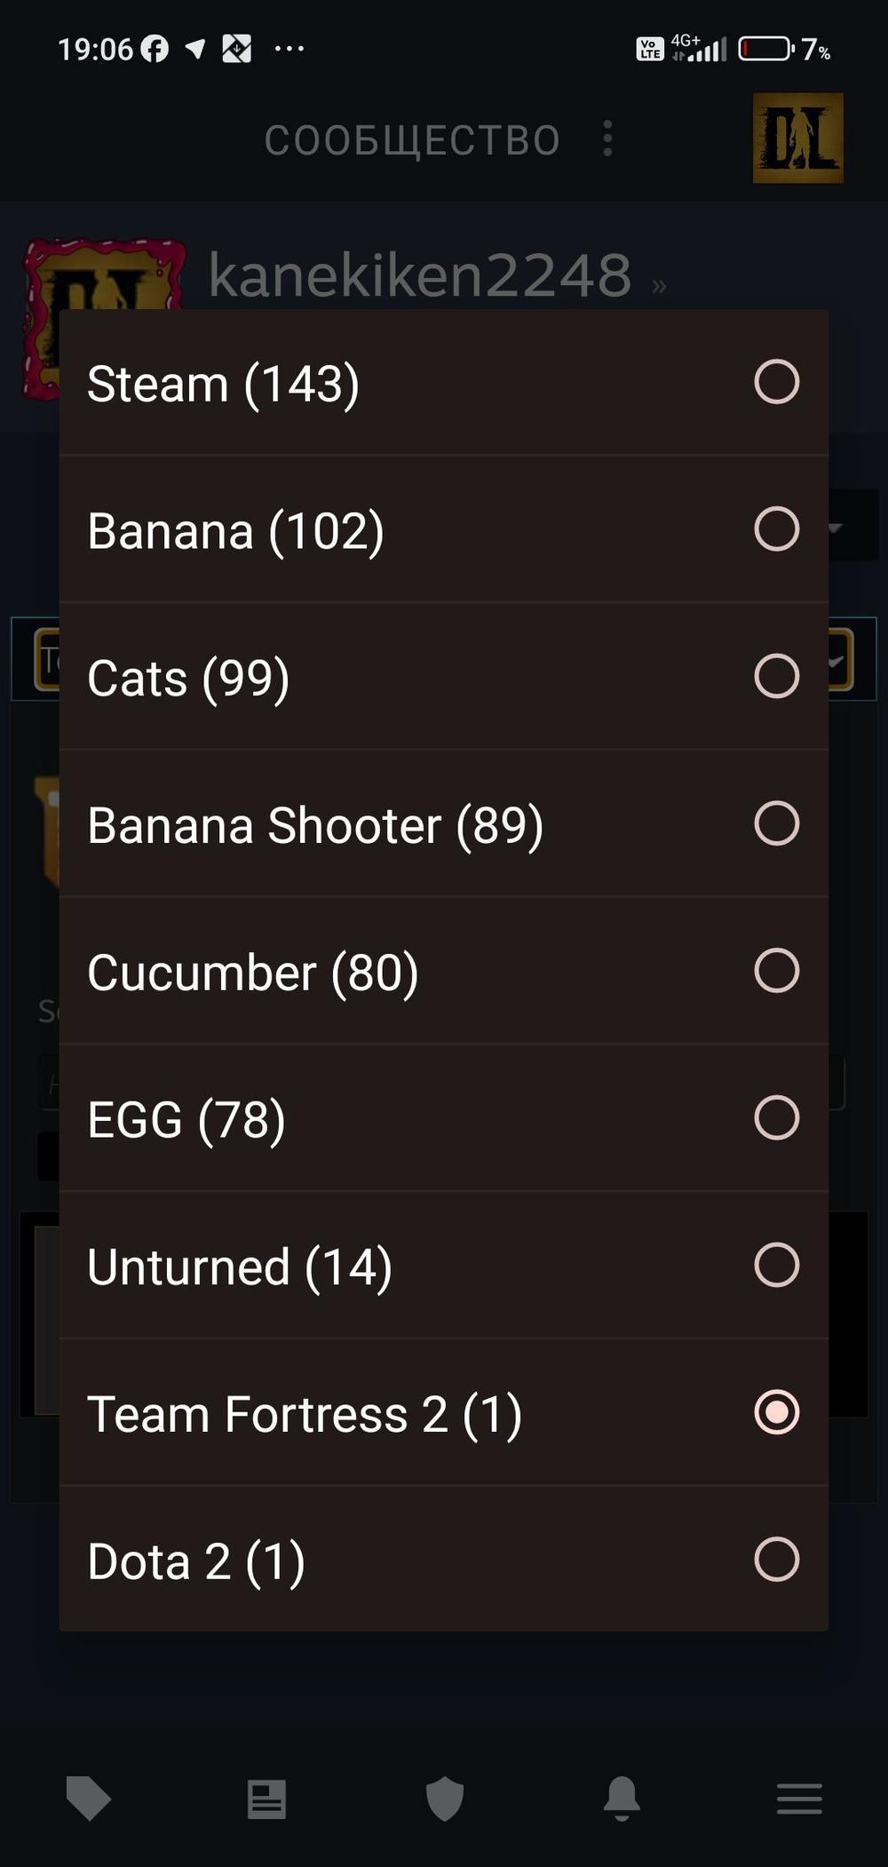Open the kanekiken2248 profile link
This screenshot has width=888, height=1867.
tap(420, 275)
